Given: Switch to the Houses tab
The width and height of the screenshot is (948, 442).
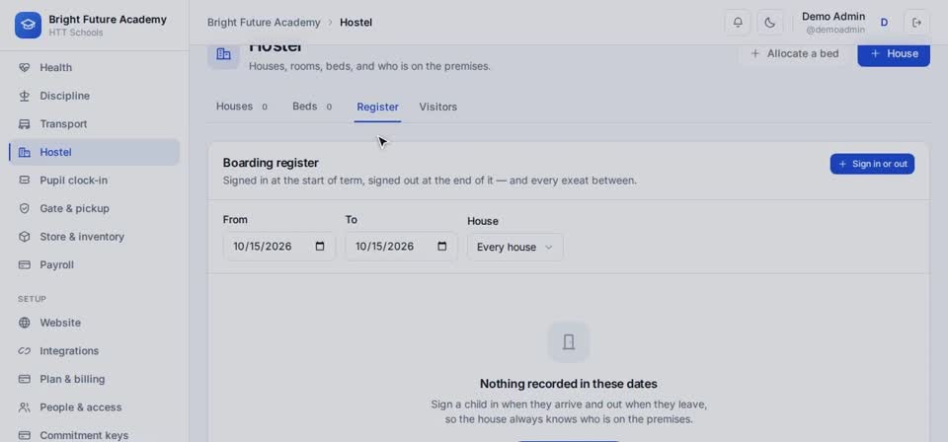Looking at the screenshot, I should [242, 107].
